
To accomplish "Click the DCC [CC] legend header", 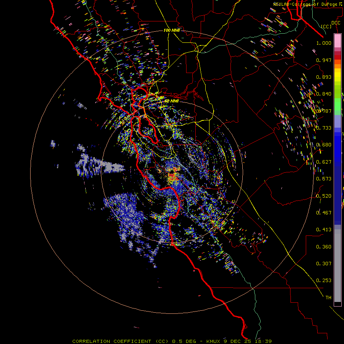I will point(331,24).
